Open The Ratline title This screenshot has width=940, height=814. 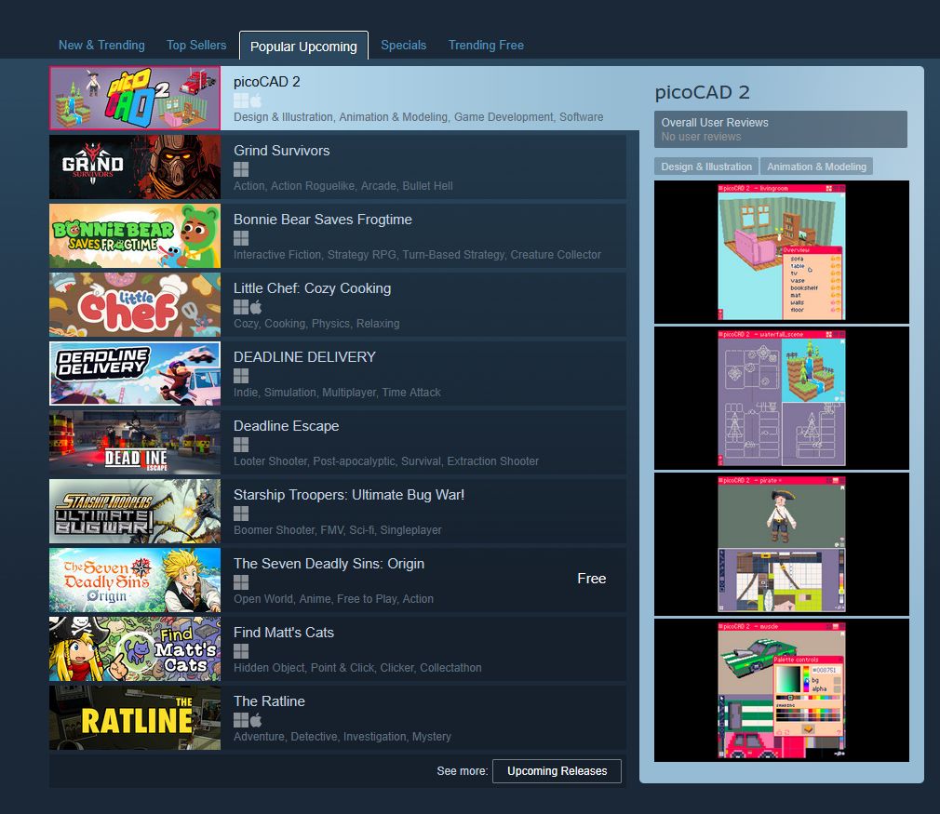click(x=269, y=701)
